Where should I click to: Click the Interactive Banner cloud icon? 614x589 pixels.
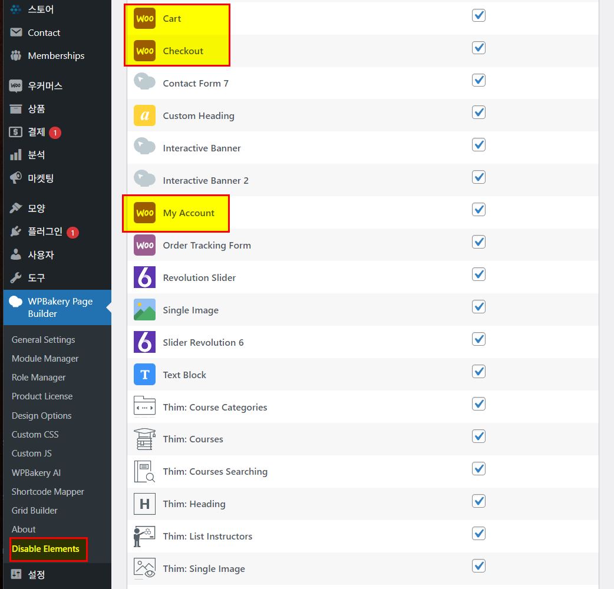(144, 147)
